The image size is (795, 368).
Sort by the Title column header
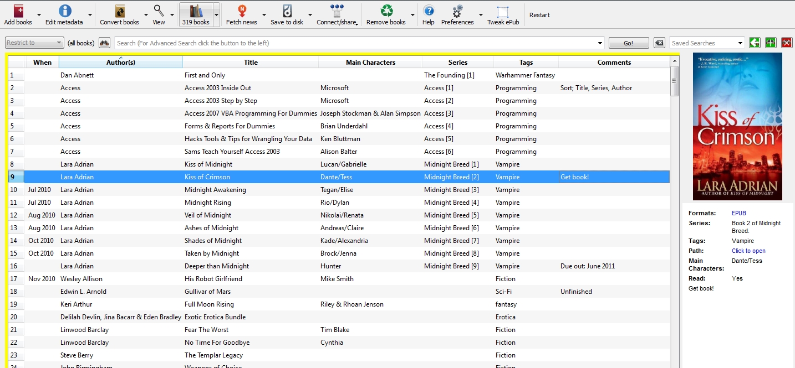[251, 63]
